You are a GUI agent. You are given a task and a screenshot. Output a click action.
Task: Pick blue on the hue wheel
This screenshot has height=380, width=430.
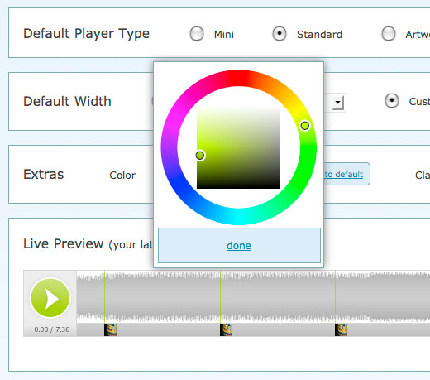click(x=179, y=181)
